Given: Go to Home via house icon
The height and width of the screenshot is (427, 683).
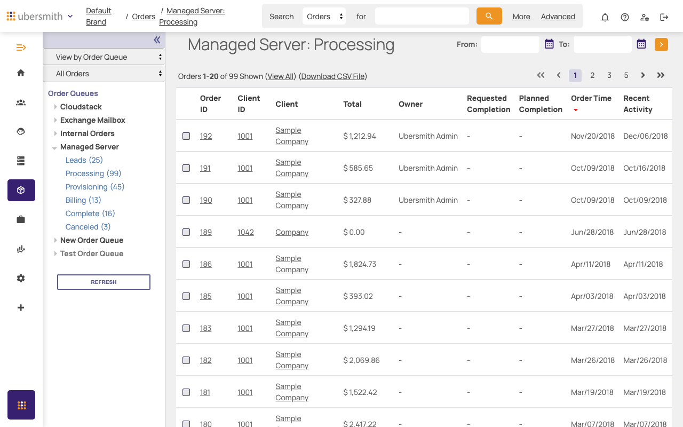Looking at the screenshot, I should [x=21, y=73].
